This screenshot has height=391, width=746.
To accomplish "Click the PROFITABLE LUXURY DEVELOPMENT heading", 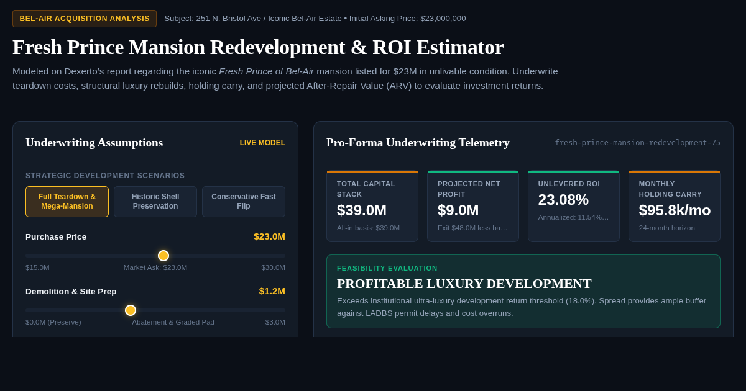I will [464, 284].
